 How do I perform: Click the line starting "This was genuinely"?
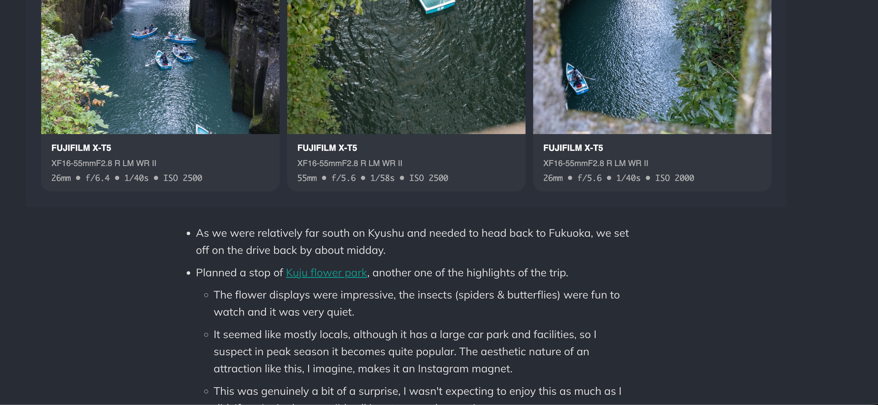pos(417,391)
